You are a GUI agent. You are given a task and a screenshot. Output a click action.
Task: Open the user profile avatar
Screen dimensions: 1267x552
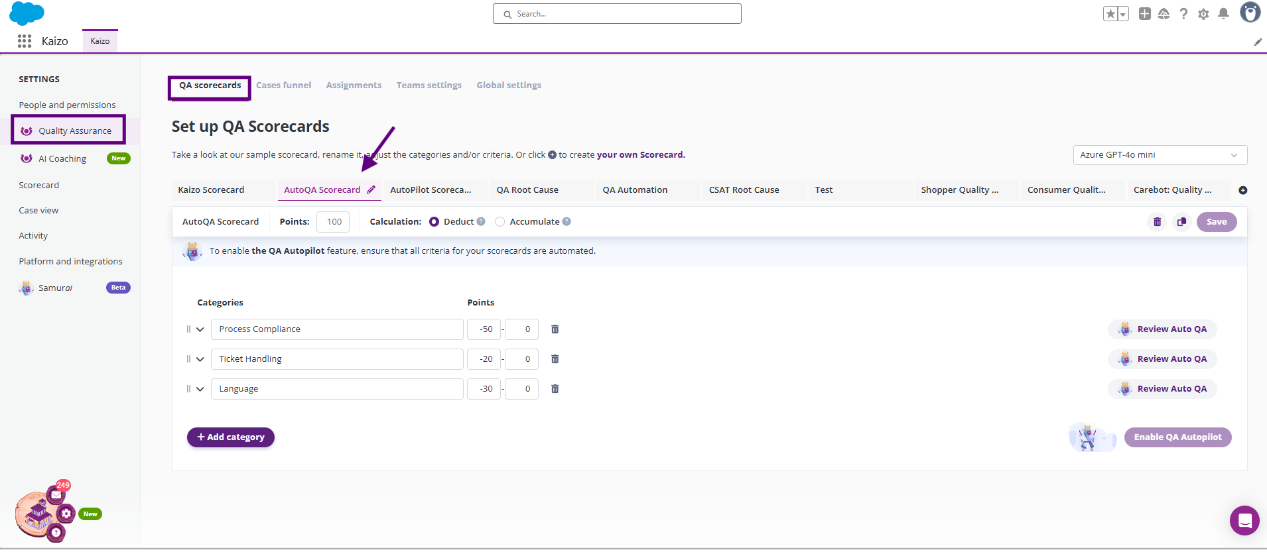[x=1250, y=13]
